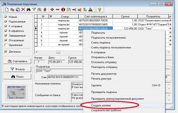The width and height of the screenshot is (178, 113).
Task: Click the red information icon
Action: (x=63, y=10)
